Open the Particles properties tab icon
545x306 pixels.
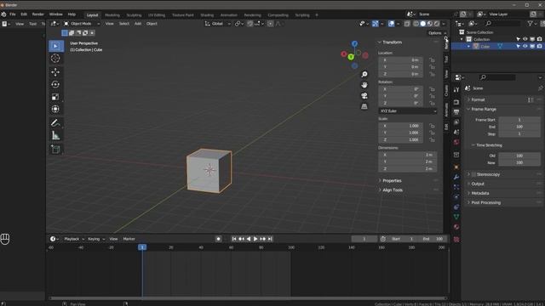pos(456,187)
